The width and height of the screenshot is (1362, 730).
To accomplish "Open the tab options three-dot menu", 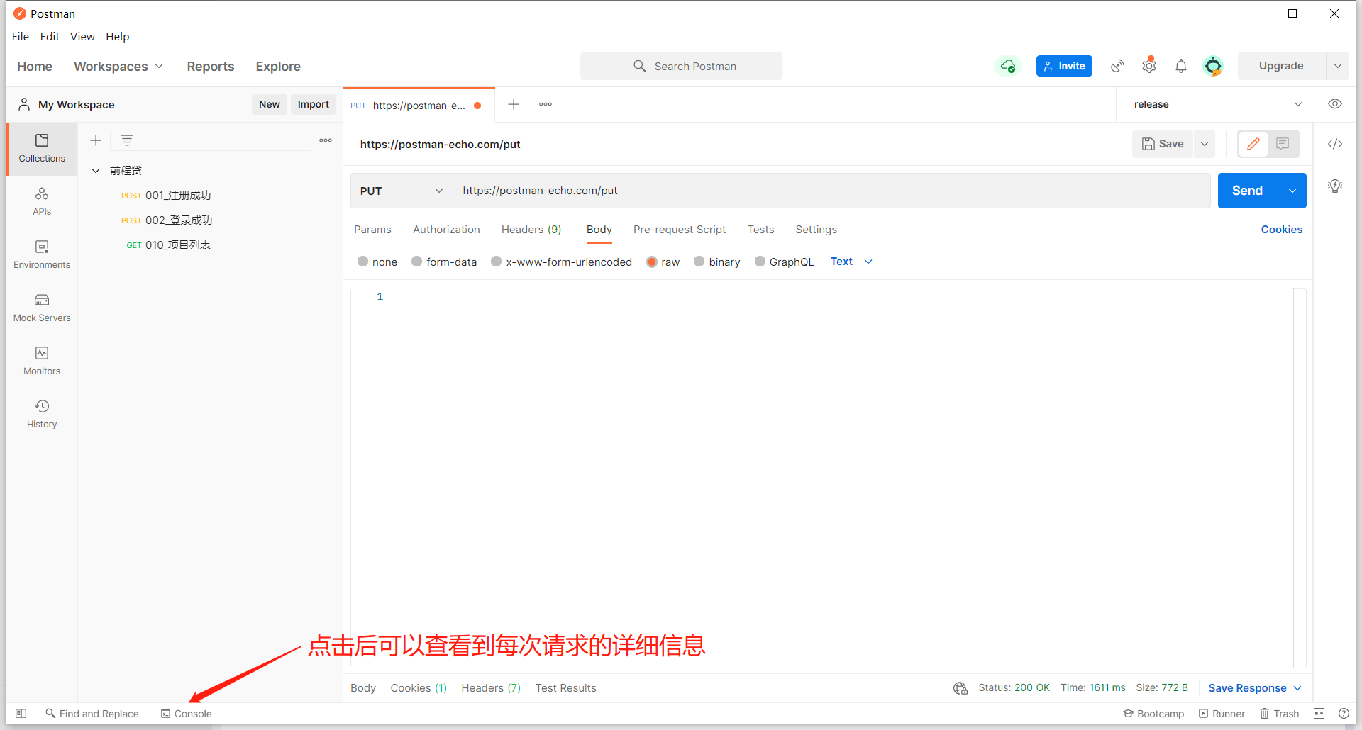I will (546, 104).
